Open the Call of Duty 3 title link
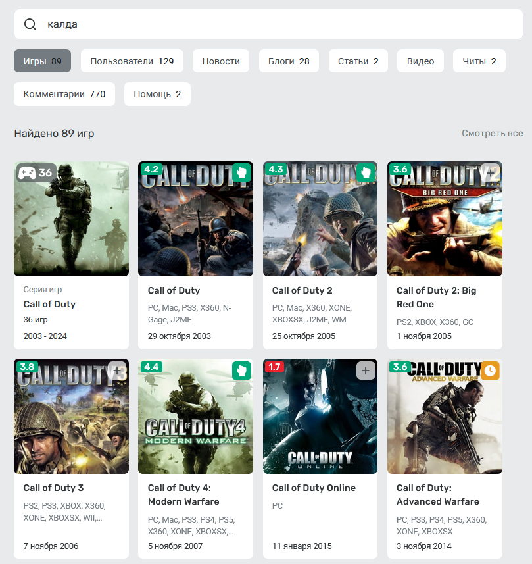This screenshot has height=564, width=532. coord(53,488)
